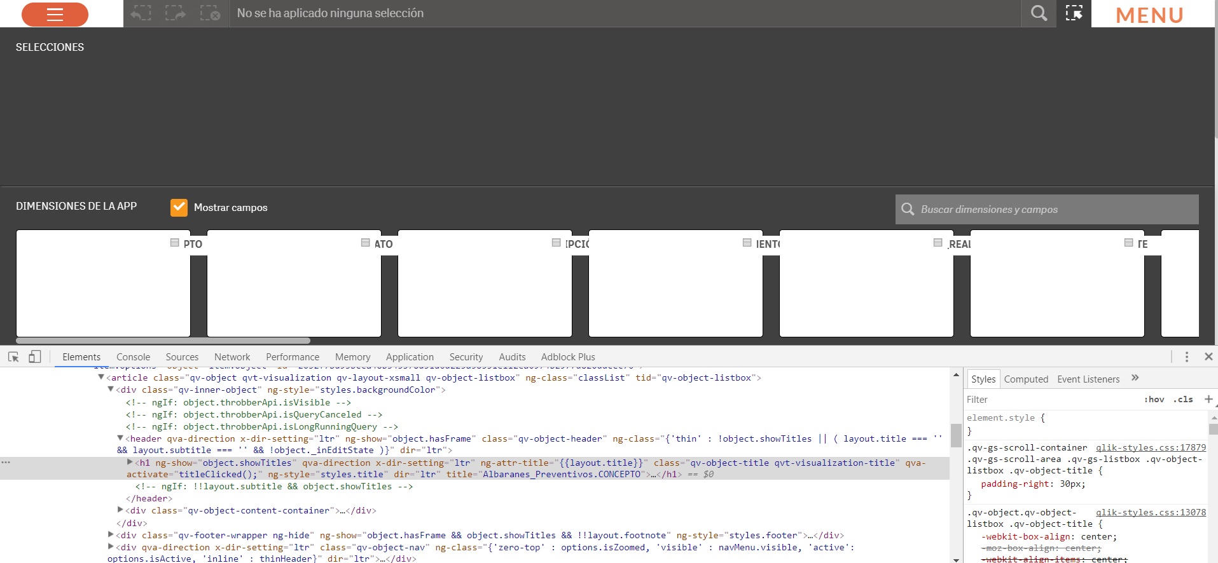This screenshot has width=1218, height=563.
Task: Go to the Memory tab
Action: tap(352, 357)
